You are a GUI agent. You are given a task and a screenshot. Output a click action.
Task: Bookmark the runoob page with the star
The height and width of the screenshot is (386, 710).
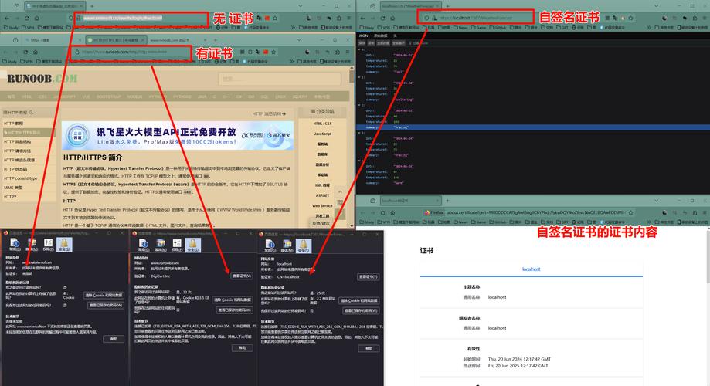tap(273, 52)
